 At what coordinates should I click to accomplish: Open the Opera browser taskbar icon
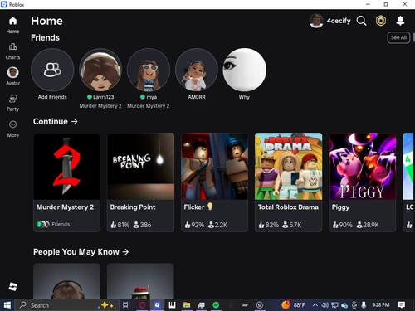142,305
